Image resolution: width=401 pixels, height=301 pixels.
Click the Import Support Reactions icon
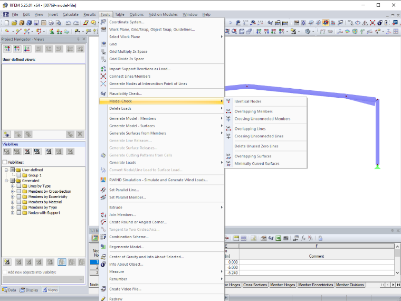click(103, 69)
